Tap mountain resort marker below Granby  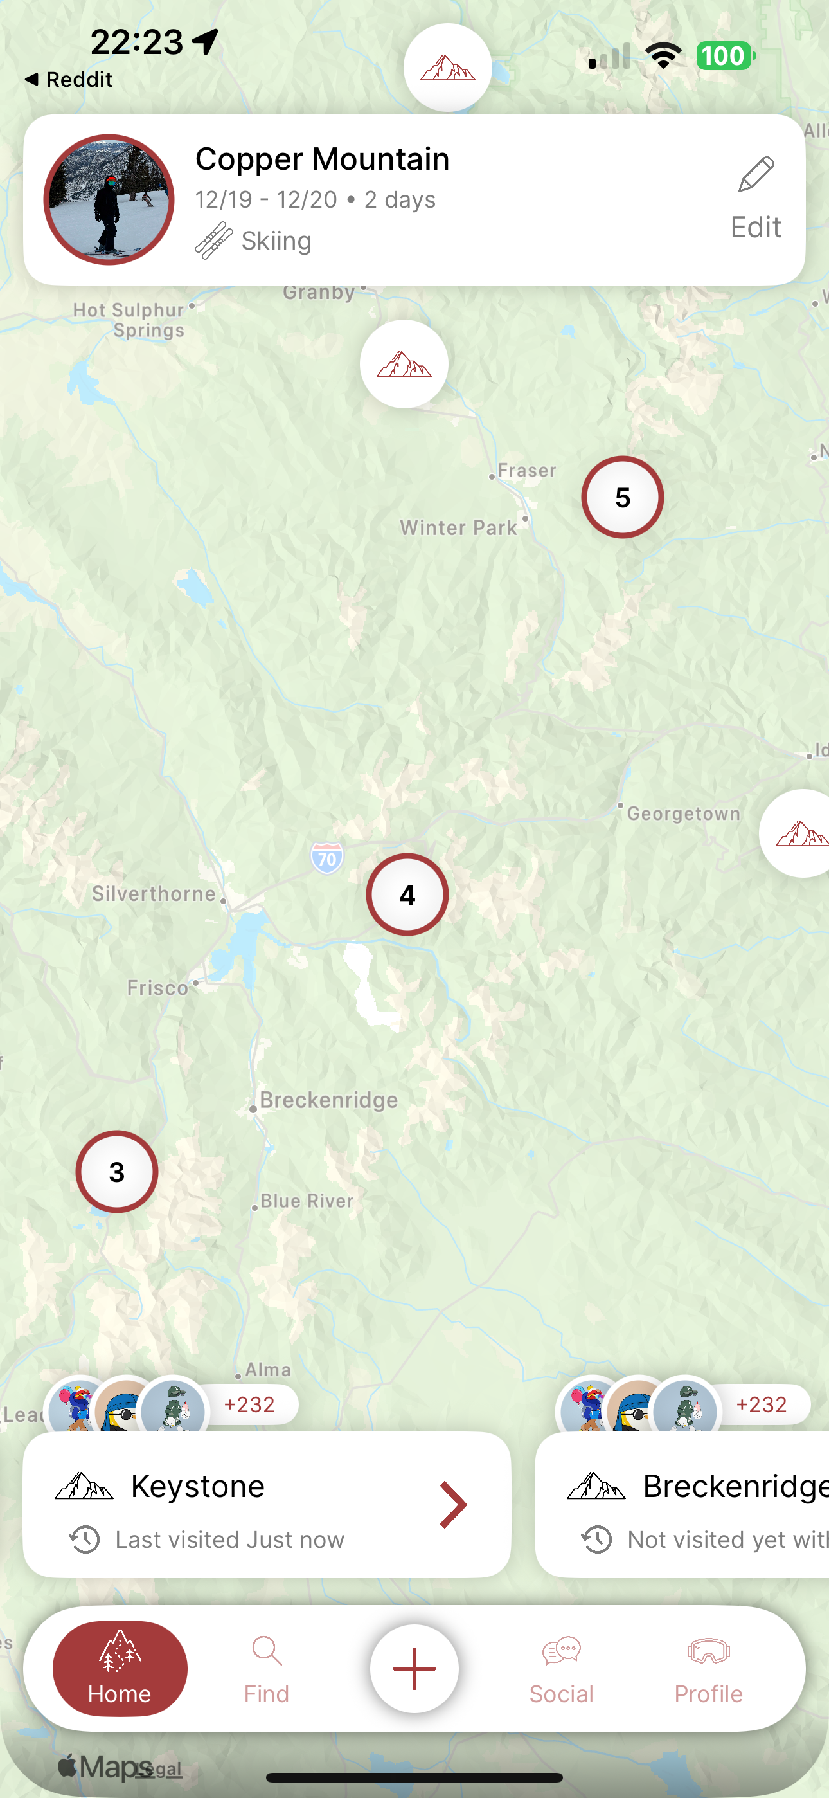click(x=404, y=363)
